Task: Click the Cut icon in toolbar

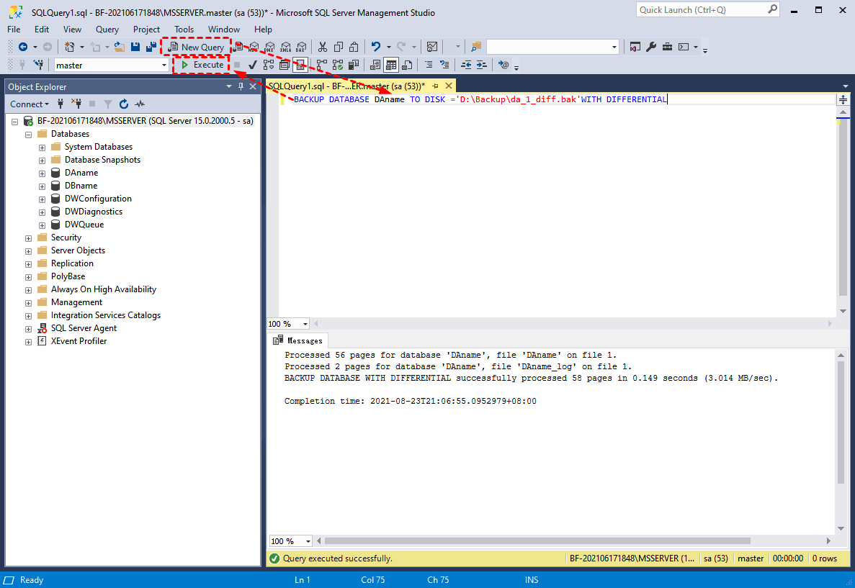Action: click(x=322, y=47)
